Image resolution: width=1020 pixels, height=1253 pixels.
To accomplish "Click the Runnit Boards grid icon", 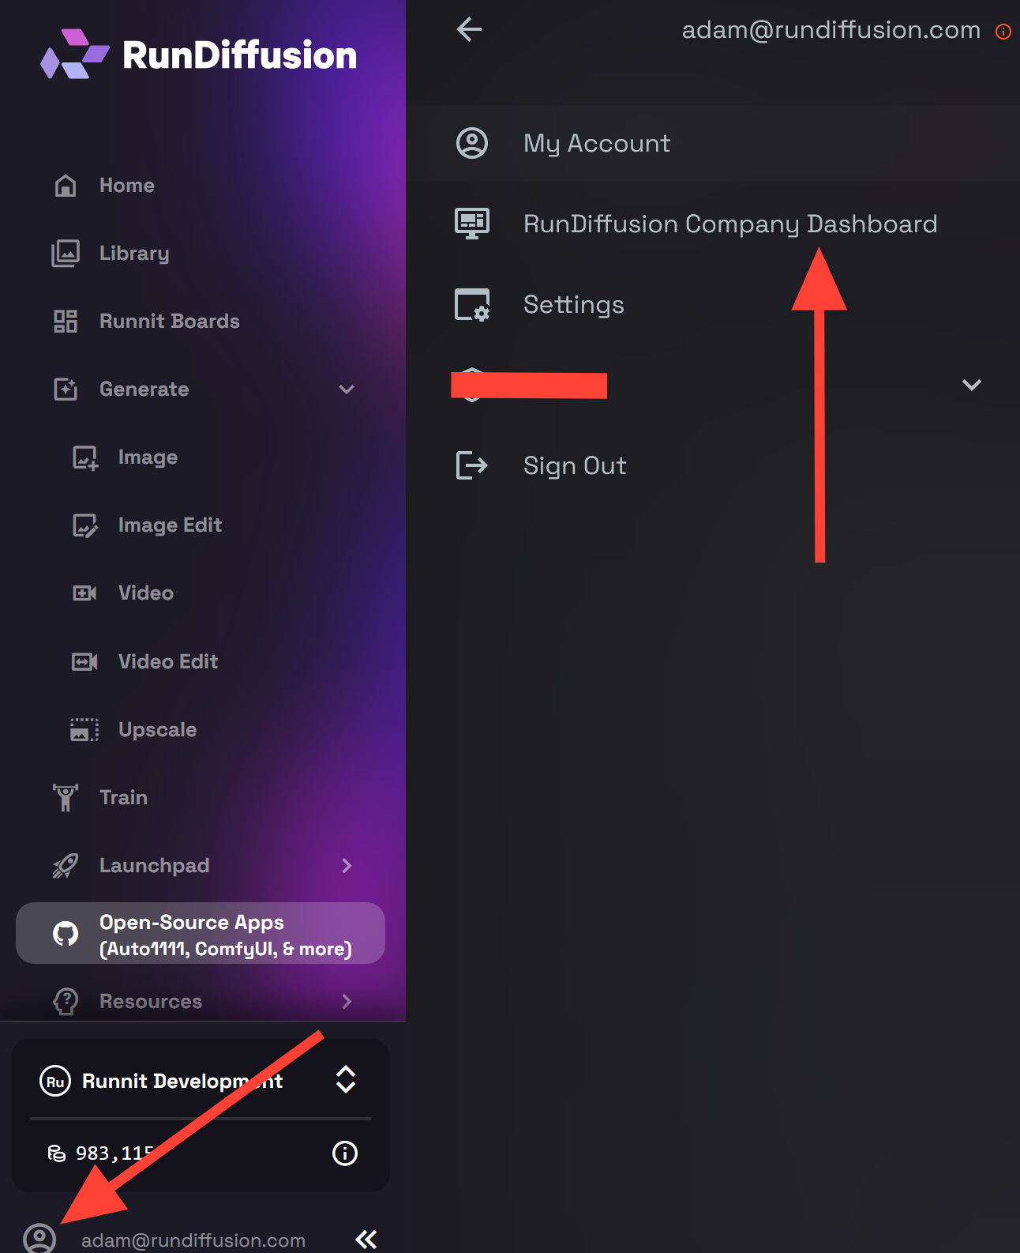I will 66,322.
